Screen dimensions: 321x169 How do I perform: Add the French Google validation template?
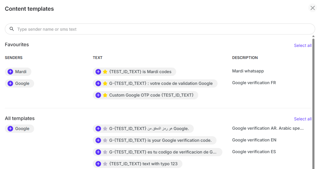[98, 83]
